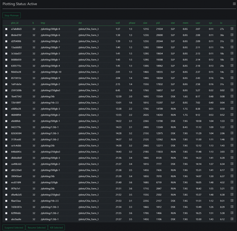The height and width of the screenshot is (231, 237).
Task: Open log icon for plot 2591509b
Action: 232,90
